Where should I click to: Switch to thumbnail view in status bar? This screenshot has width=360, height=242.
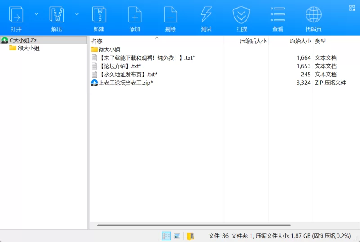click(x=177, y=236)
